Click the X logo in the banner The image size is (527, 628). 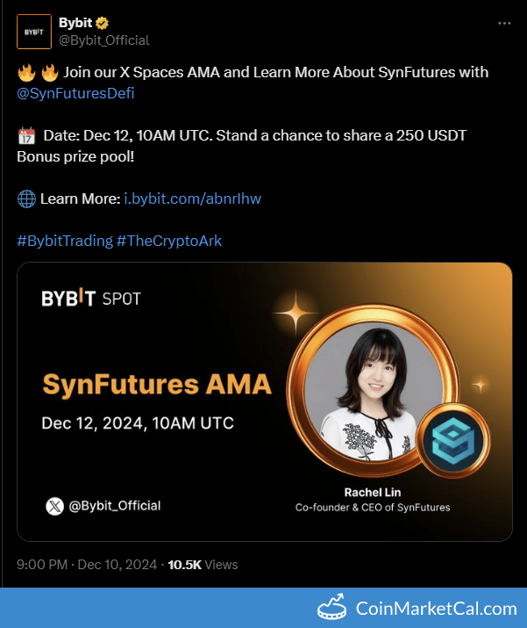pos(54,506)
